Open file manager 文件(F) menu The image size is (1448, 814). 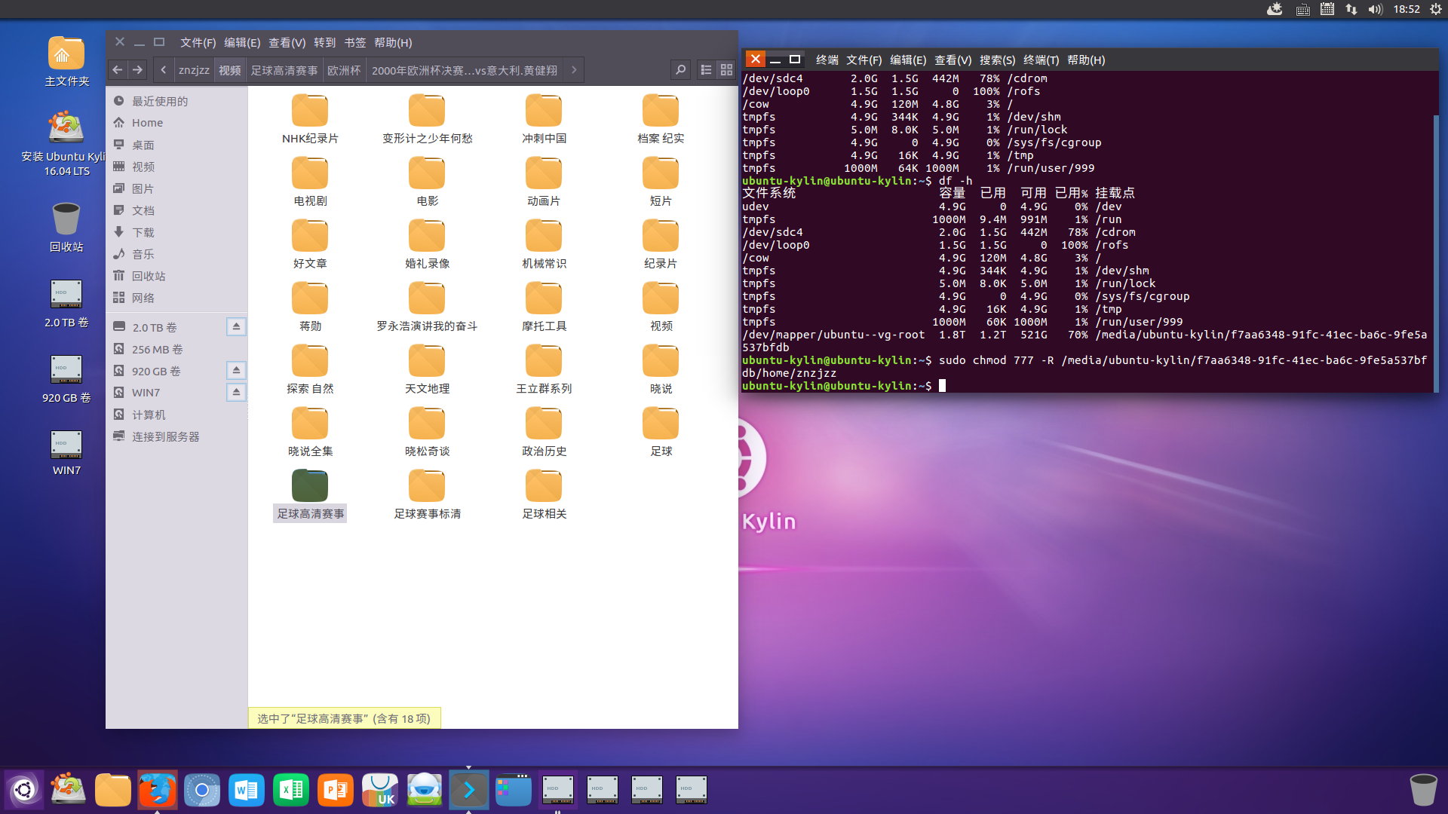tap(198, 43)
